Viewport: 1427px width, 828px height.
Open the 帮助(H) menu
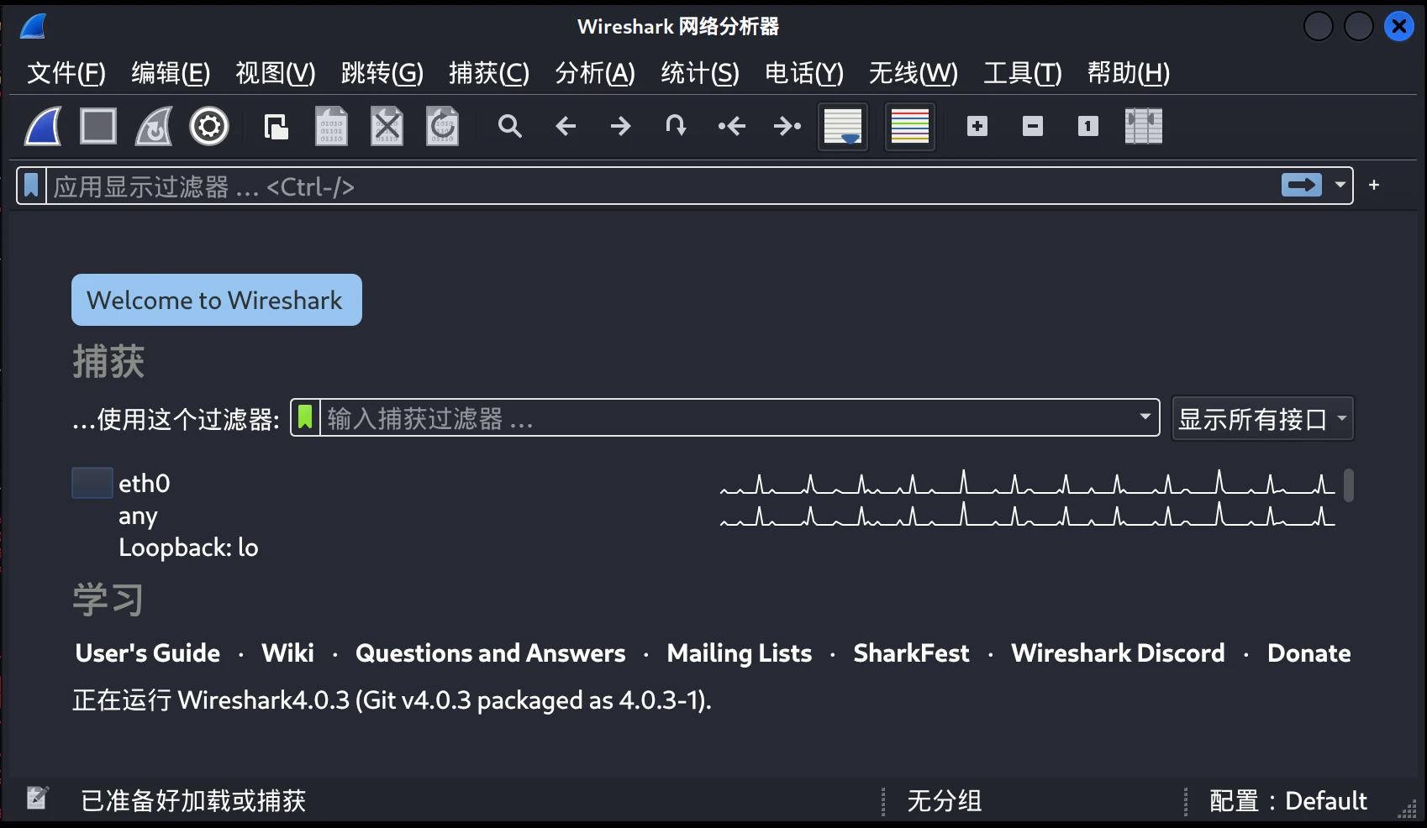pos(1129,73)
